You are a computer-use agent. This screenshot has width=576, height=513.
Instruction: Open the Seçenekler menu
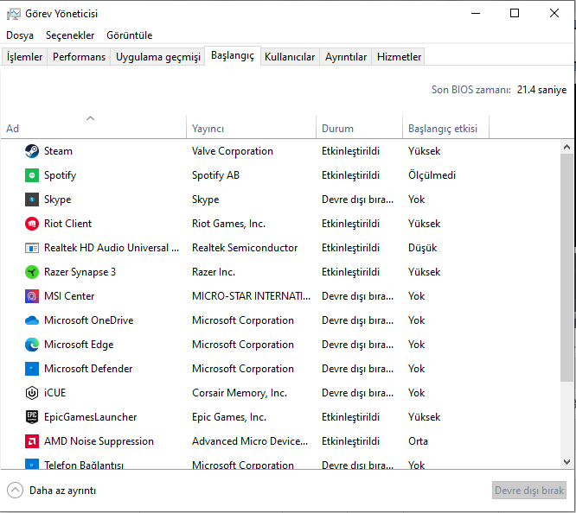coord(70,35)
